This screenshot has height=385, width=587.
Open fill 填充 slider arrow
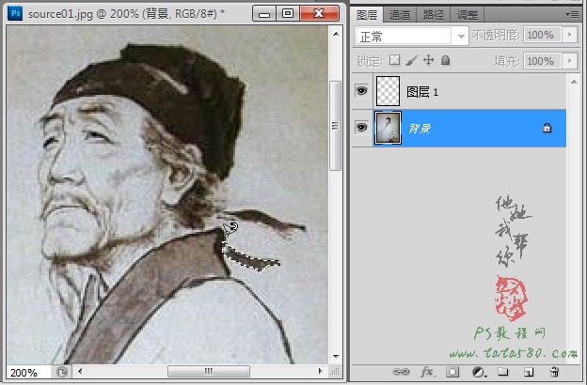tap(570, 60)
